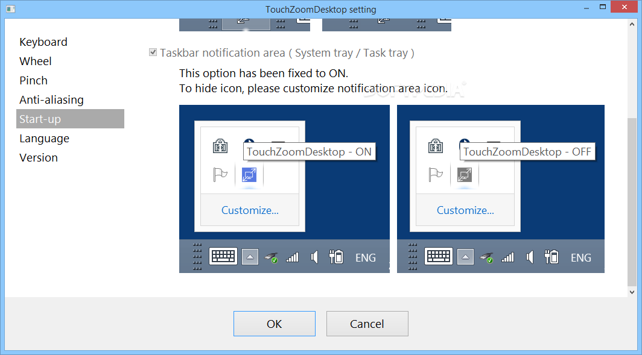The image size is (642, 355).
Task: Minimize the TouchZoomDesktop setting window
Action: [586, 7]
